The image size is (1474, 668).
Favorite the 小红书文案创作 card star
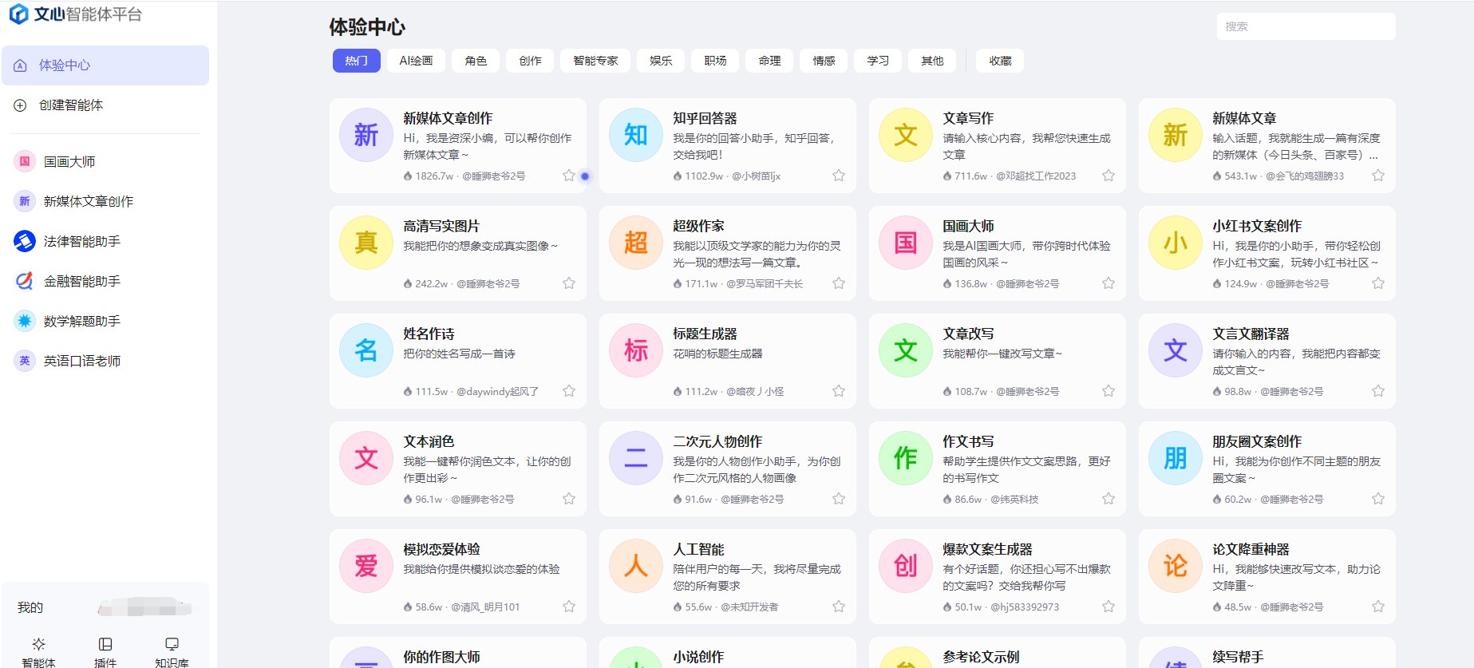point(1378,283)
